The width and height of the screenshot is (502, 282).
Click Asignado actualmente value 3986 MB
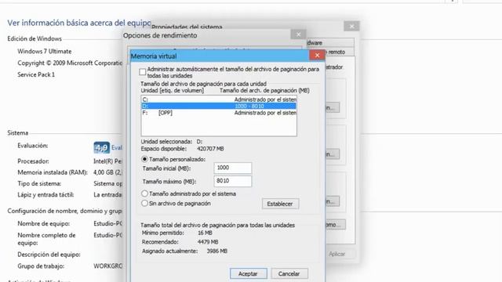217,251
